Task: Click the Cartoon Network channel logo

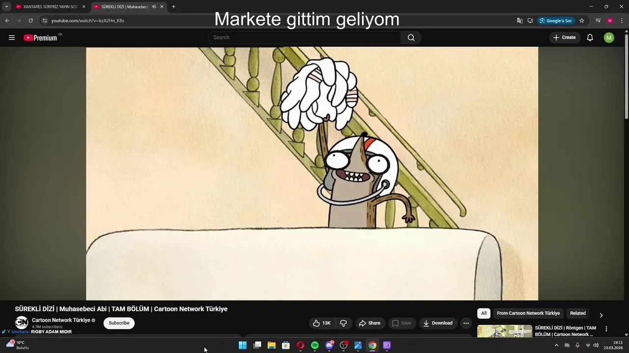Action: pyautogui.click(x=22, y=323)
